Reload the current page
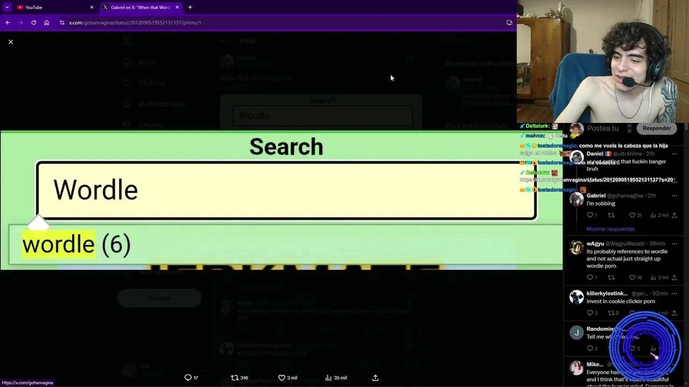 coord(33,23)
